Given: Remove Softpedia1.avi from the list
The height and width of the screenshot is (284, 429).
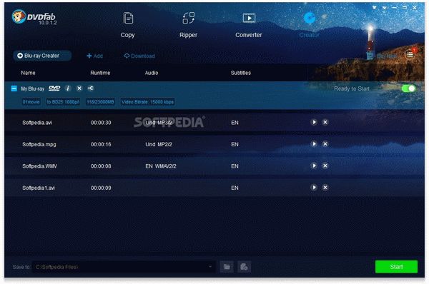Looking at the screenshot, I should pos(325,188).
